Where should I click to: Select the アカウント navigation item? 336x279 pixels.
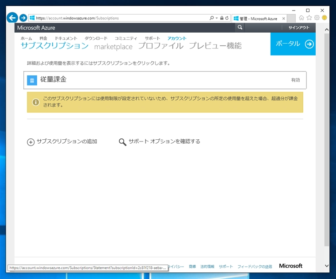177,38
